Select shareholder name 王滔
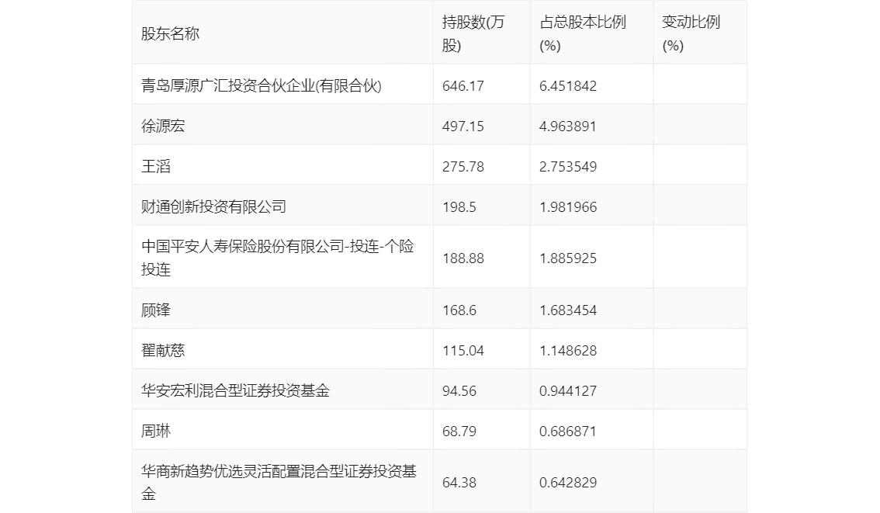 tap(155, 167)
